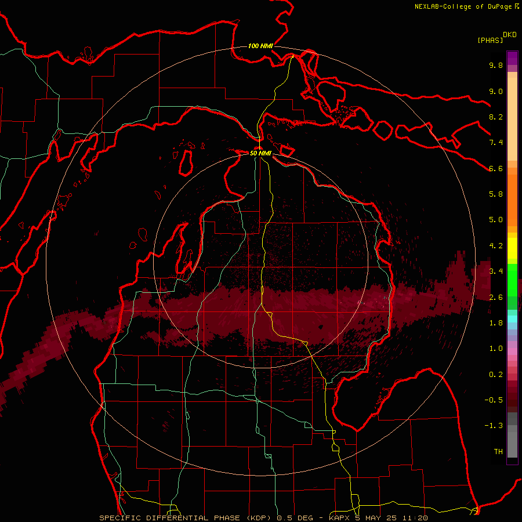Pick the orange color bar segment

tap(512, 200)
